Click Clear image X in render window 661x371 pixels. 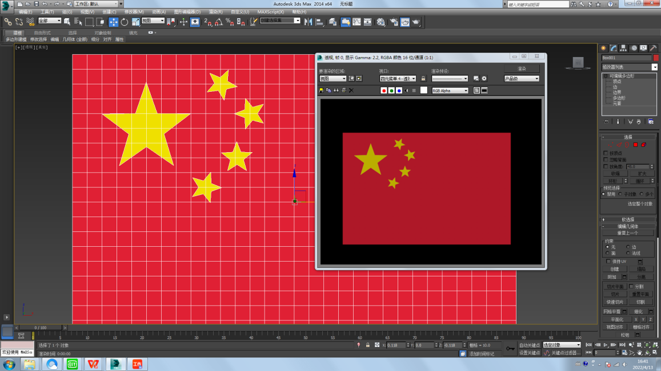pos(351,91)
